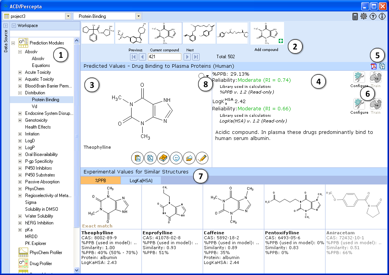Select Solubility in DMSO module
The width and height of the screenshot is (389, 275).
pyautogui.click(x=41, y=209)
